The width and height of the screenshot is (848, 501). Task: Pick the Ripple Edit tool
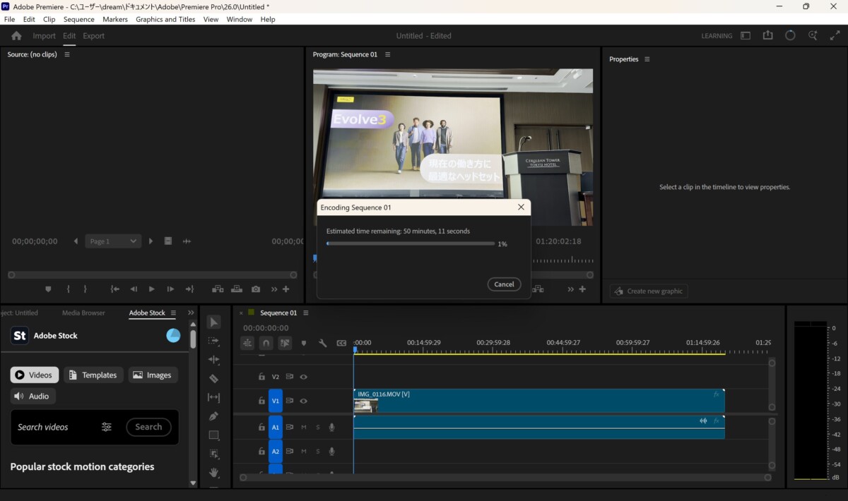(214, 360)
